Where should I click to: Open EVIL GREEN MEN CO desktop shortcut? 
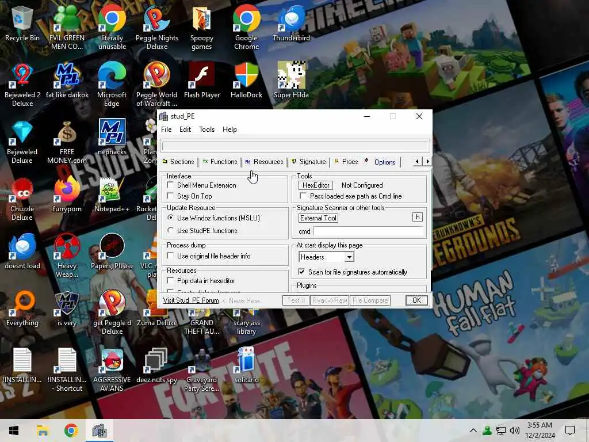tap(67, 26)
